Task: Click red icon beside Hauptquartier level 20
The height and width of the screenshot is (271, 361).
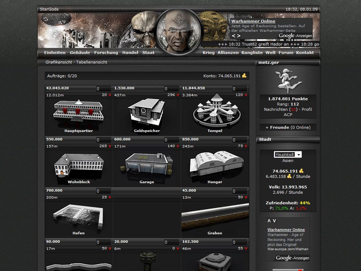Action: 110,95
